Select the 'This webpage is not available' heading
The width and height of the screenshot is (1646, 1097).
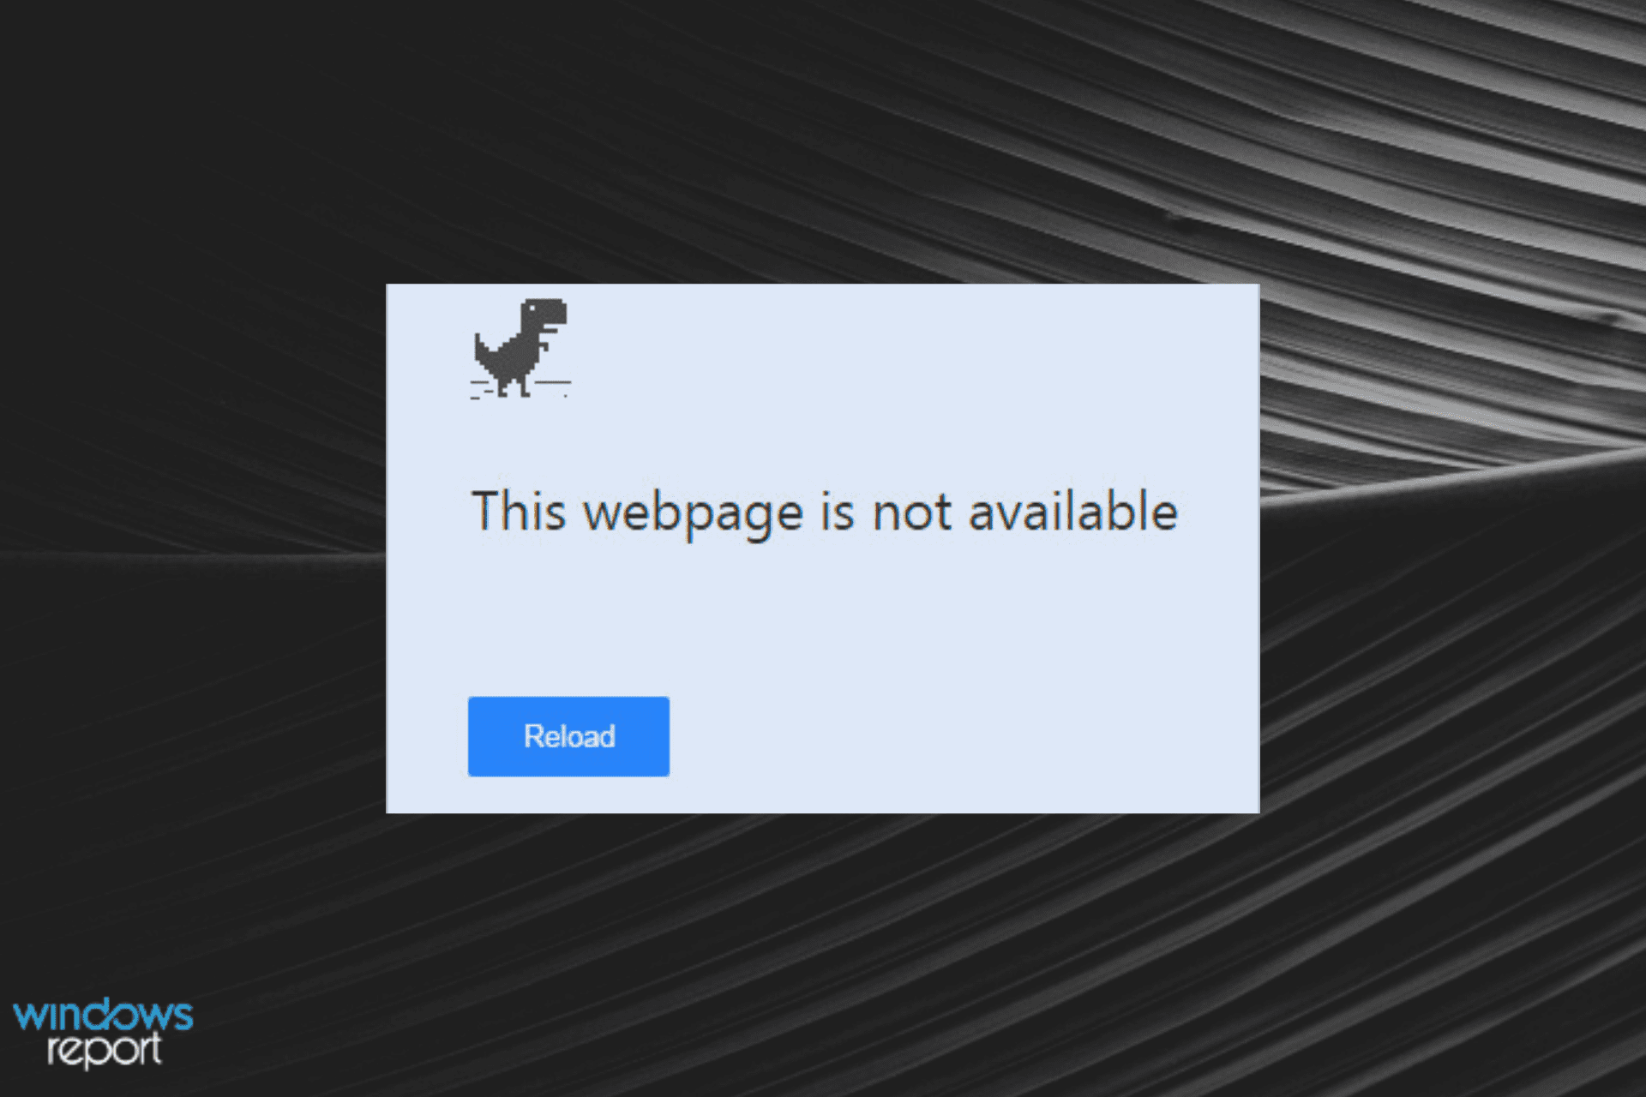point(825,513)
